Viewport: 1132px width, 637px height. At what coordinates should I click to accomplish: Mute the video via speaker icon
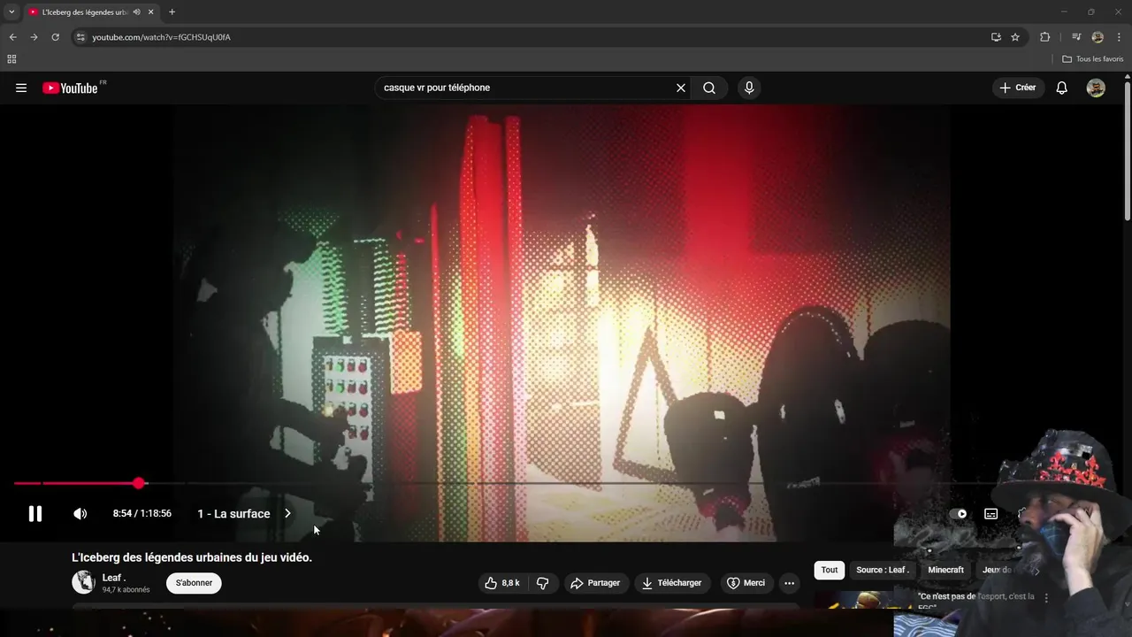[80, 513]
